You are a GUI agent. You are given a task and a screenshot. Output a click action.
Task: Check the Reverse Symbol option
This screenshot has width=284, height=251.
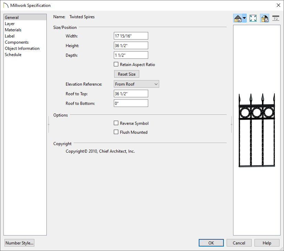[x=116, y=123]
